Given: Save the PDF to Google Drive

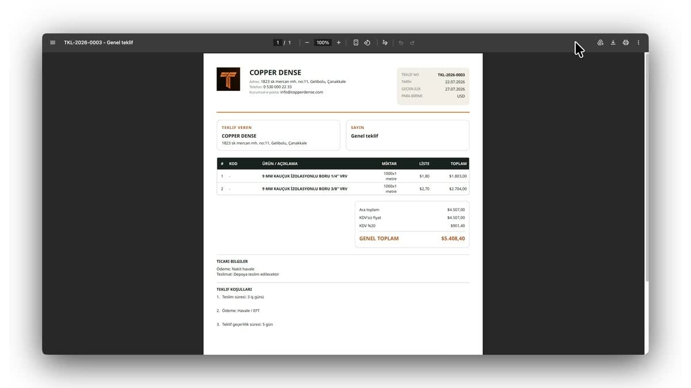Looking at the screenshot, I should click(x=600, y=43).
